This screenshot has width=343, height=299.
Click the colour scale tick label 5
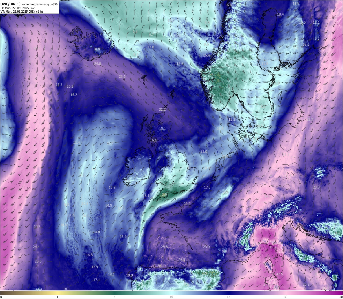click(x=114, y=297)
